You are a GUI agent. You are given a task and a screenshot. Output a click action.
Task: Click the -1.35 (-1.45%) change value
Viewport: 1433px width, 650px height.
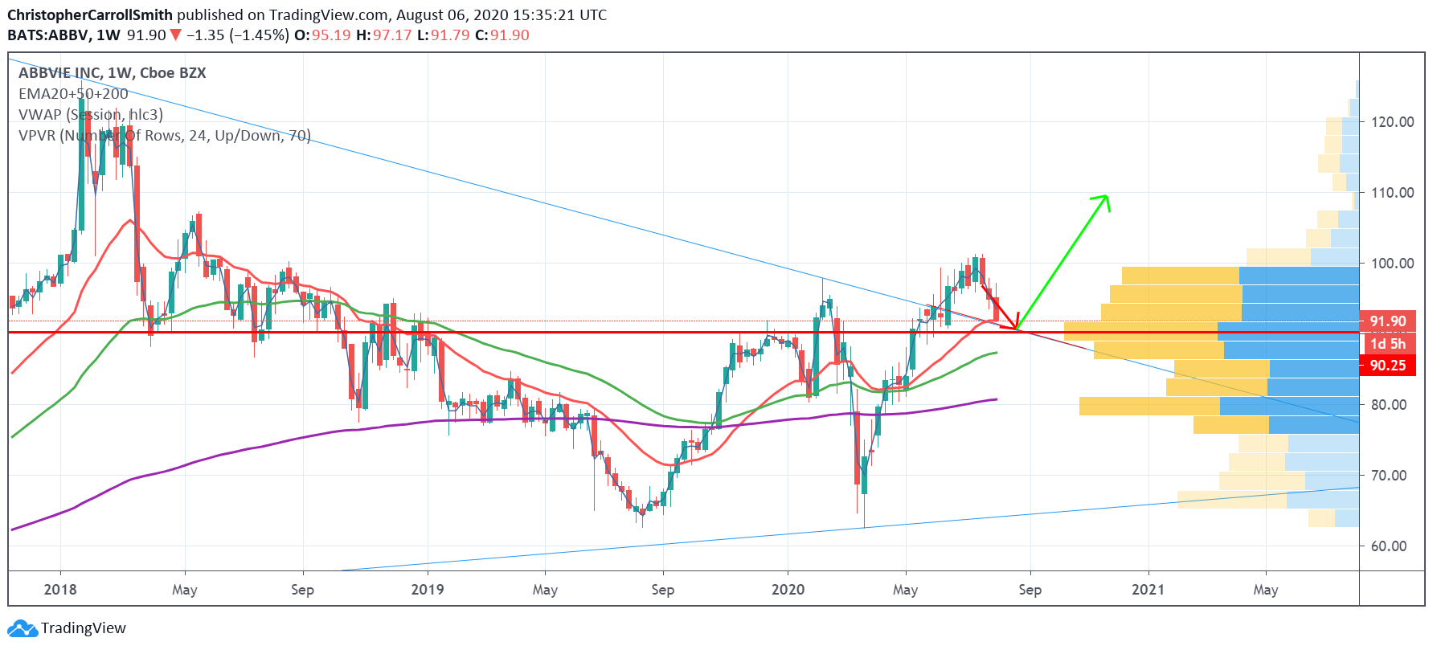pyautogui.click(x=238, y=35)
